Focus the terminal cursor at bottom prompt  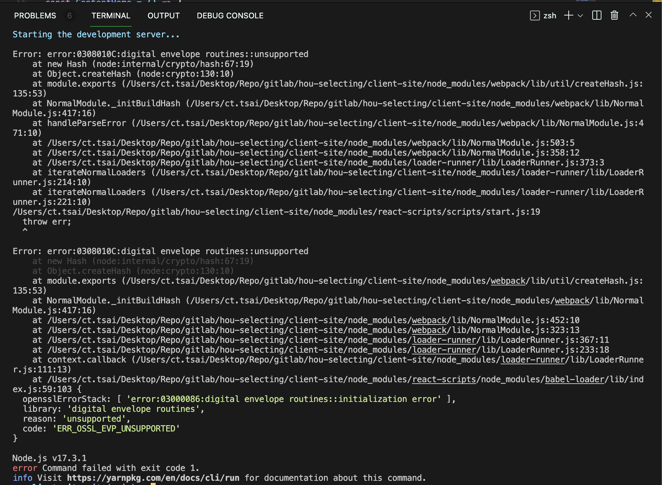(x=153, y=484)
